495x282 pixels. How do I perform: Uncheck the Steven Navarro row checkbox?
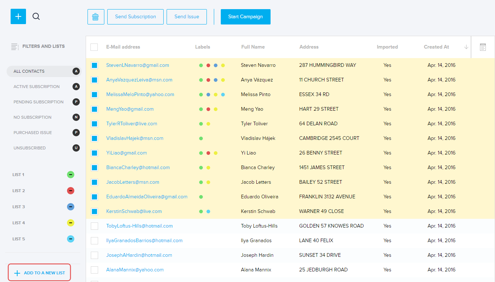94,65
